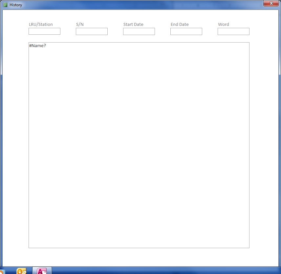Click the History form icon in title bar
Viewport: 281px width, 274px height.
pos(5,5)
